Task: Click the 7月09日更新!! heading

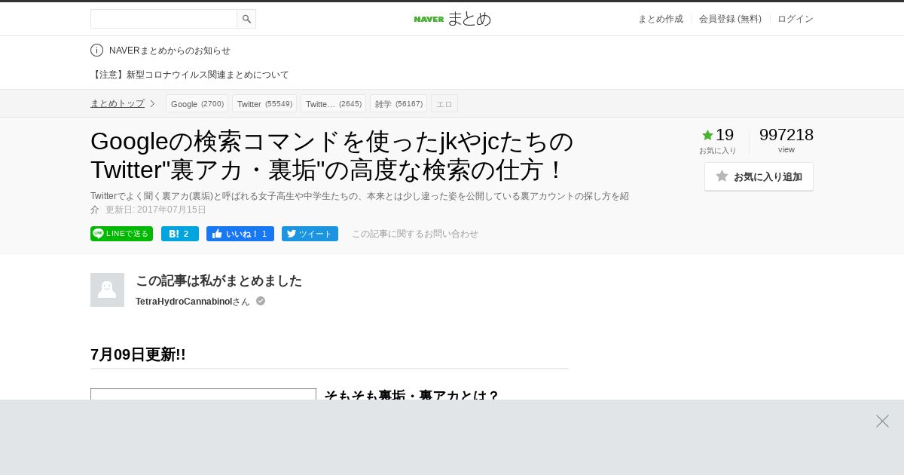Action: tap(138, 354)
